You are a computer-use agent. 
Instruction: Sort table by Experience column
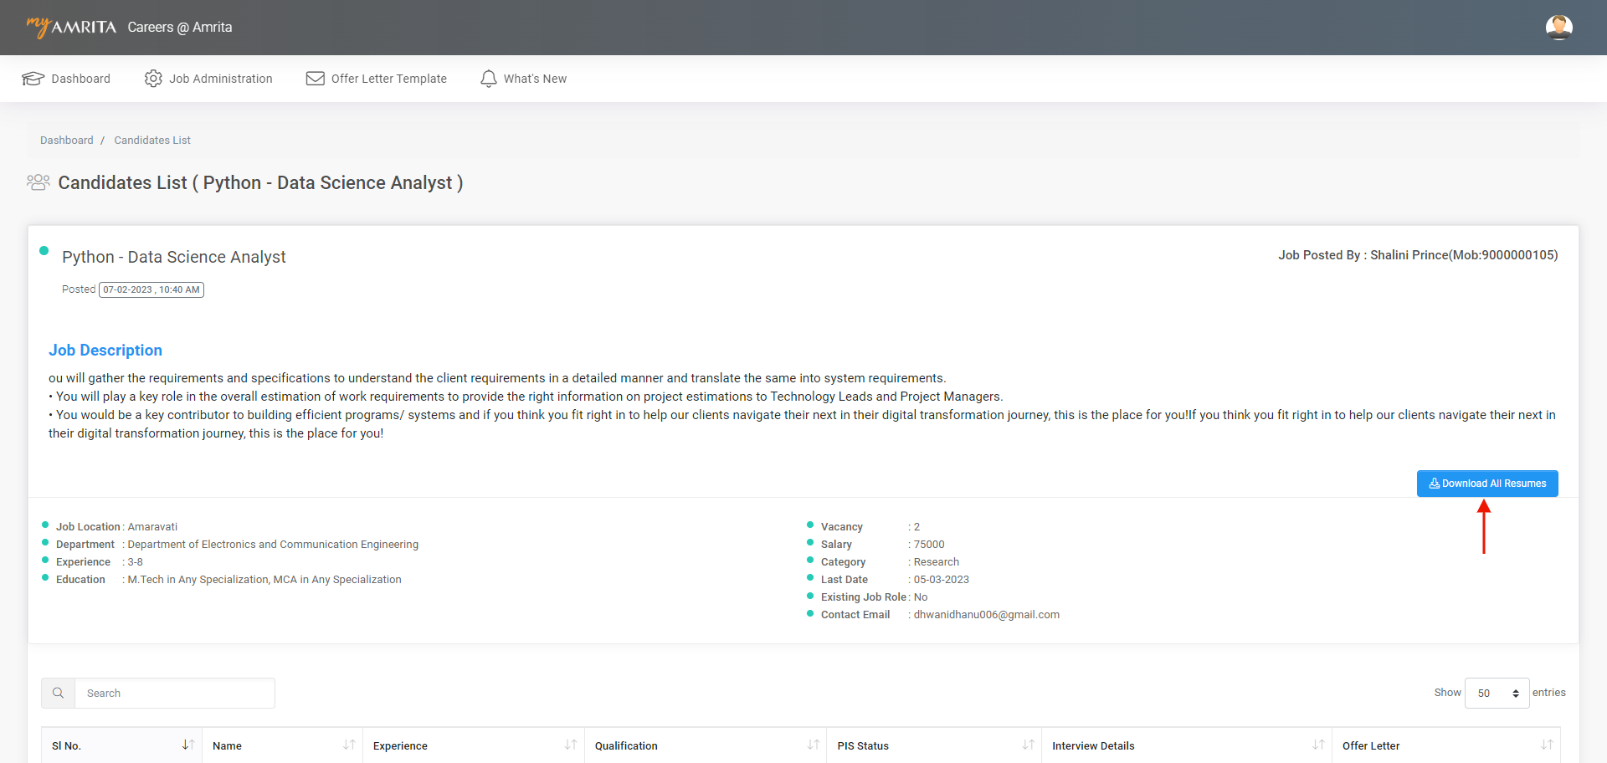coord(570,745)
